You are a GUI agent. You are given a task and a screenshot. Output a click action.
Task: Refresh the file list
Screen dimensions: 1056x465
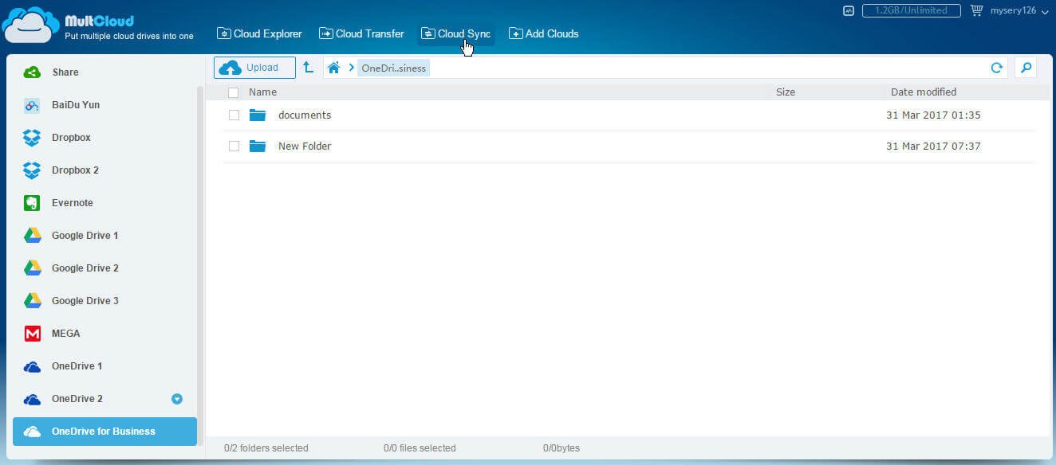(x=996, y=68)
